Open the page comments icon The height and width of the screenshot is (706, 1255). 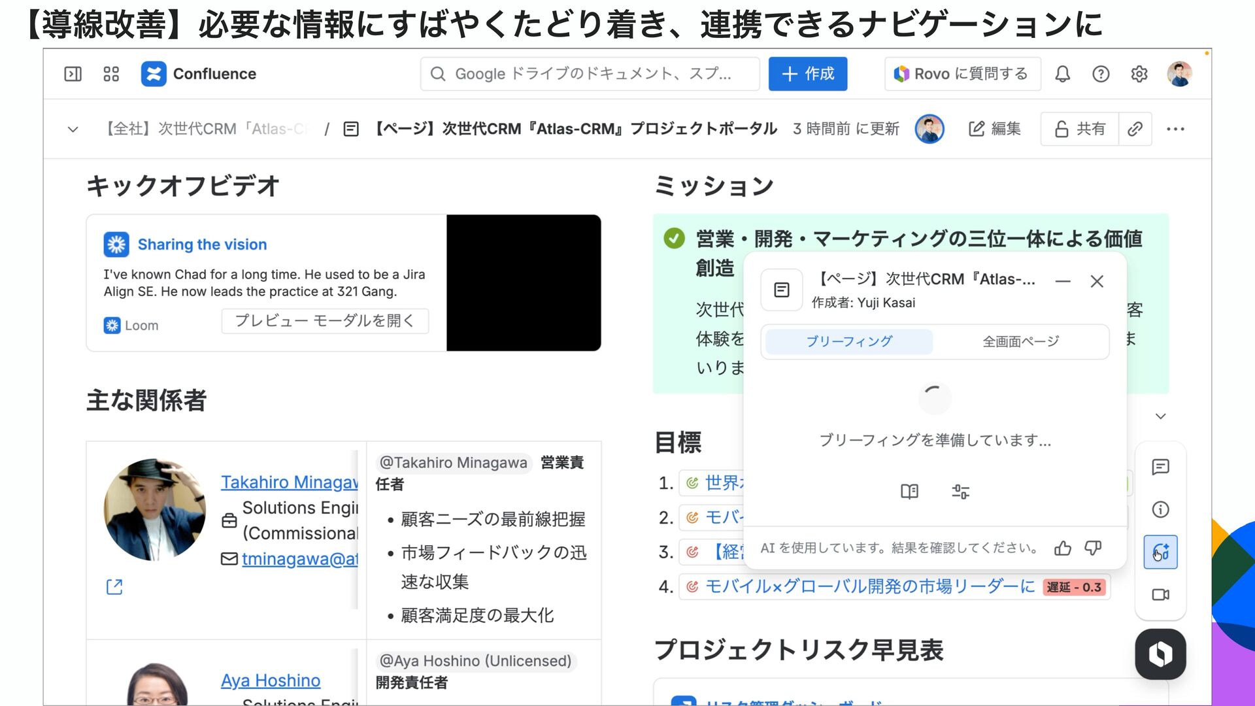point(1160,467)
